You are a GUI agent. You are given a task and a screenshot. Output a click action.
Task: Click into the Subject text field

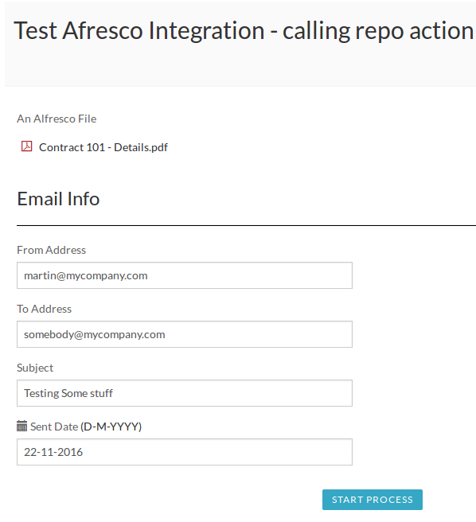[x=185, y=393]
